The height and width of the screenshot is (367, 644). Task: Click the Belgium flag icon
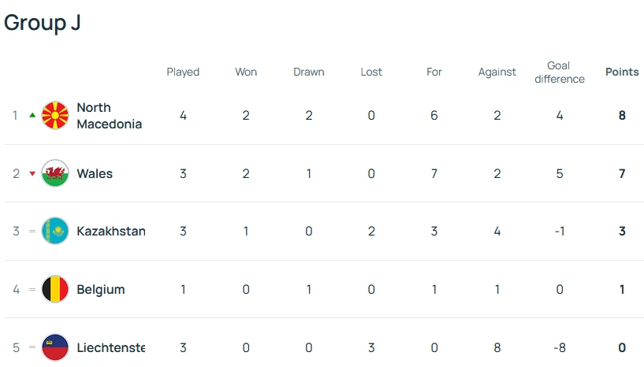55,289
